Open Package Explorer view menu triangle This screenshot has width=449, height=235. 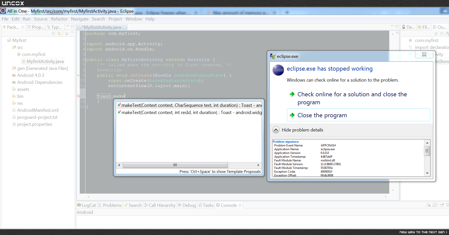pos(72,33)
